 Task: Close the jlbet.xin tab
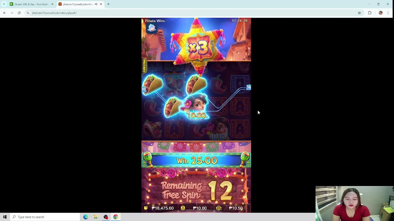[x=101, y=4]
